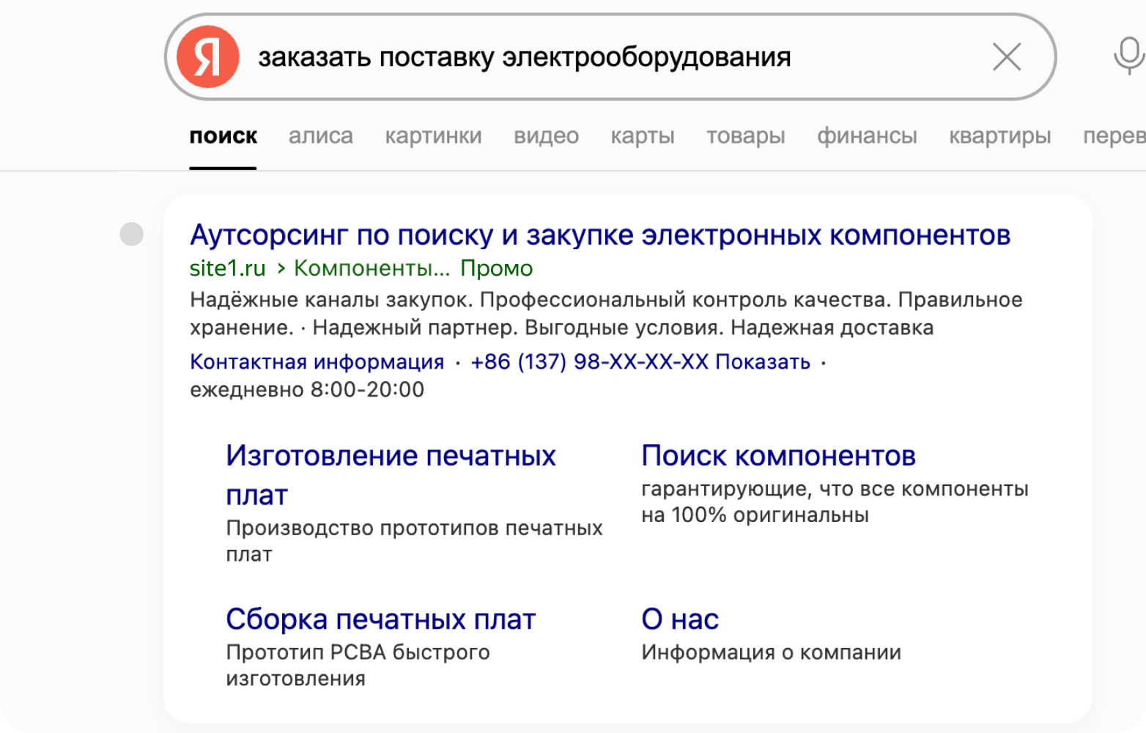Clear the search query with X icon
The width and height of the screenshot is (1146, 733).
pos(1006,57)
